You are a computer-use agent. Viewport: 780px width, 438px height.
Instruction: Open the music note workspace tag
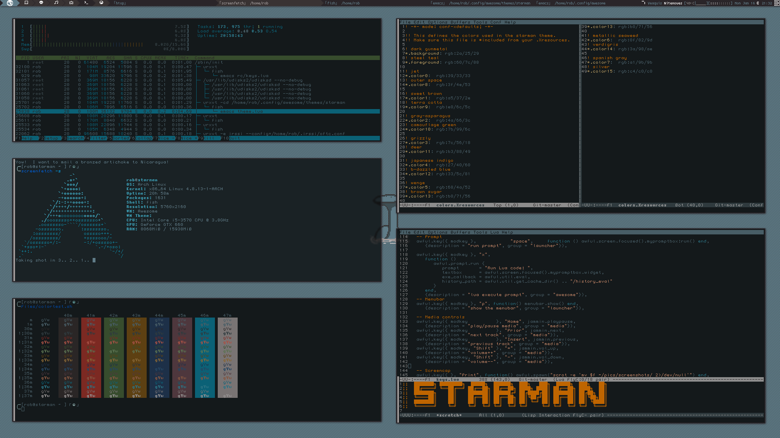[x=56, y=3]
